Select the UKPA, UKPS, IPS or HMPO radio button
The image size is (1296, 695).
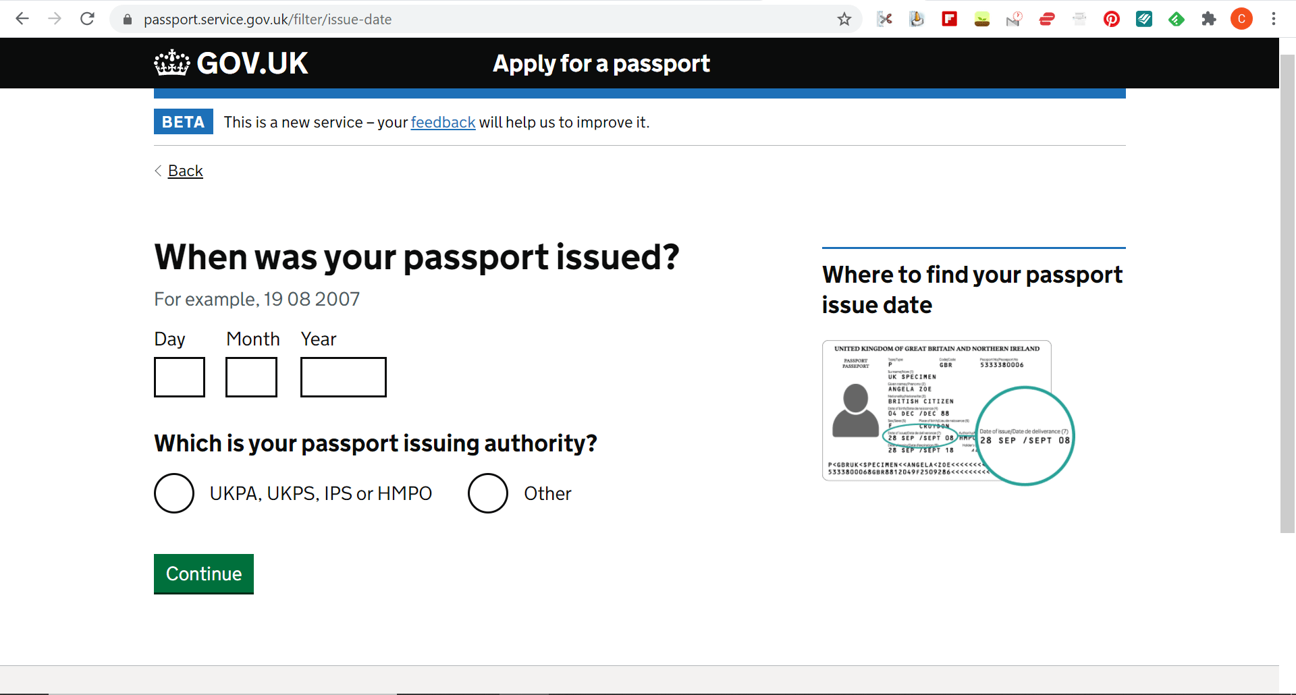coord(174,493)
